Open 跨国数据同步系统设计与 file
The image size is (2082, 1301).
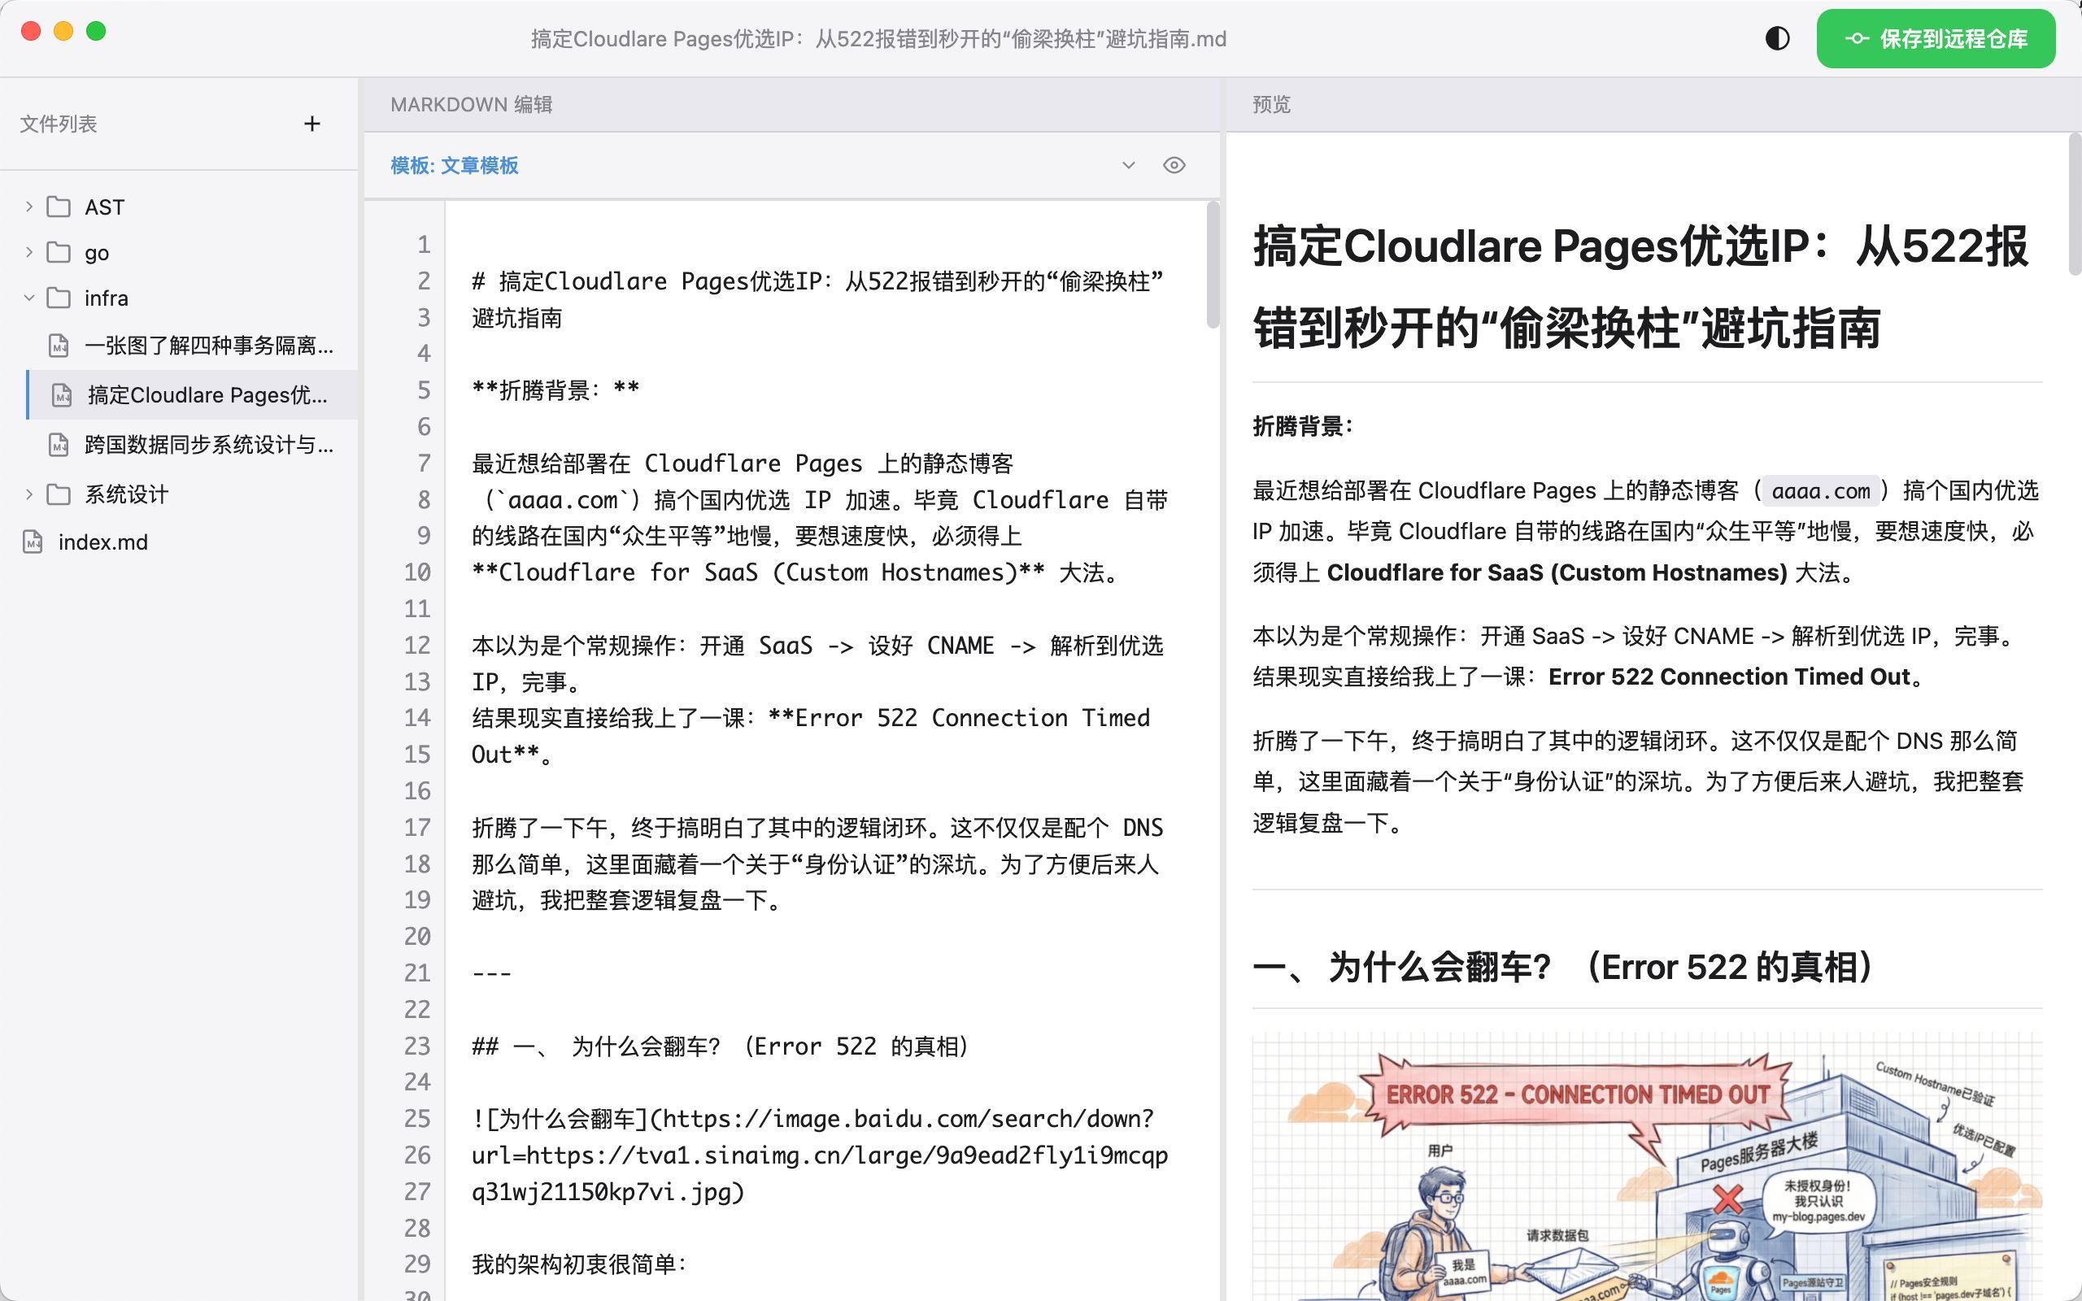click(x=208, y=445)
